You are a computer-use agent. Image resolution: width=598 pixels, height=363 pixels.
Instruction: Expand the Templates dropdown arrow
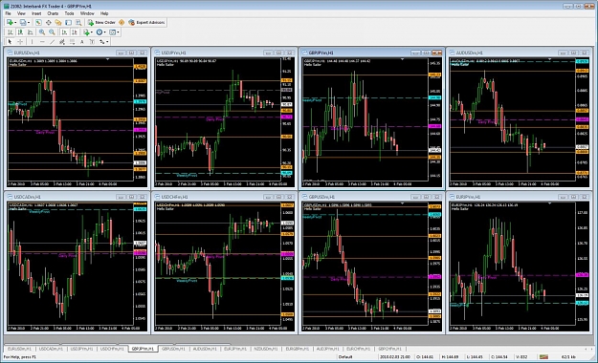tap(118, 32)
